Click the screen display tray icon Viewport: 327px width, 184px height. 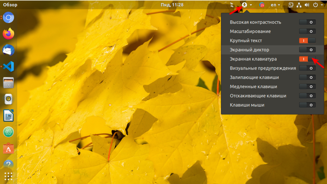pyautogui.click(x=291, y=5)
